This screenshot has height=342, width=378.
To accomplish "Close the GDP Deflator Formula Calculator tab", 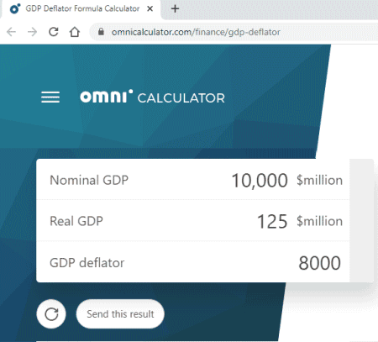I will 150,9.
